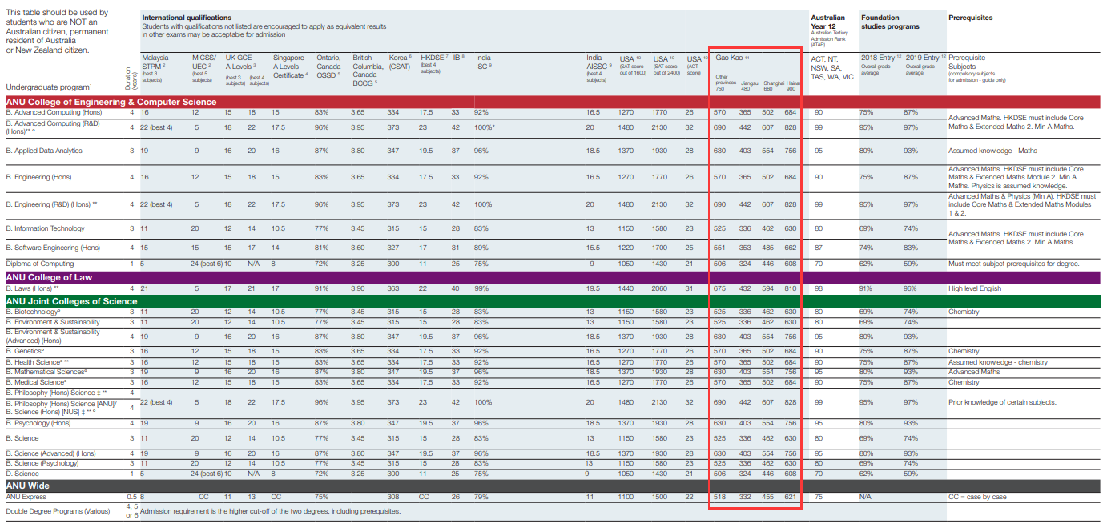
Task: Select the "B. Biotechnology" program name
Action: [x=34, y=312]
